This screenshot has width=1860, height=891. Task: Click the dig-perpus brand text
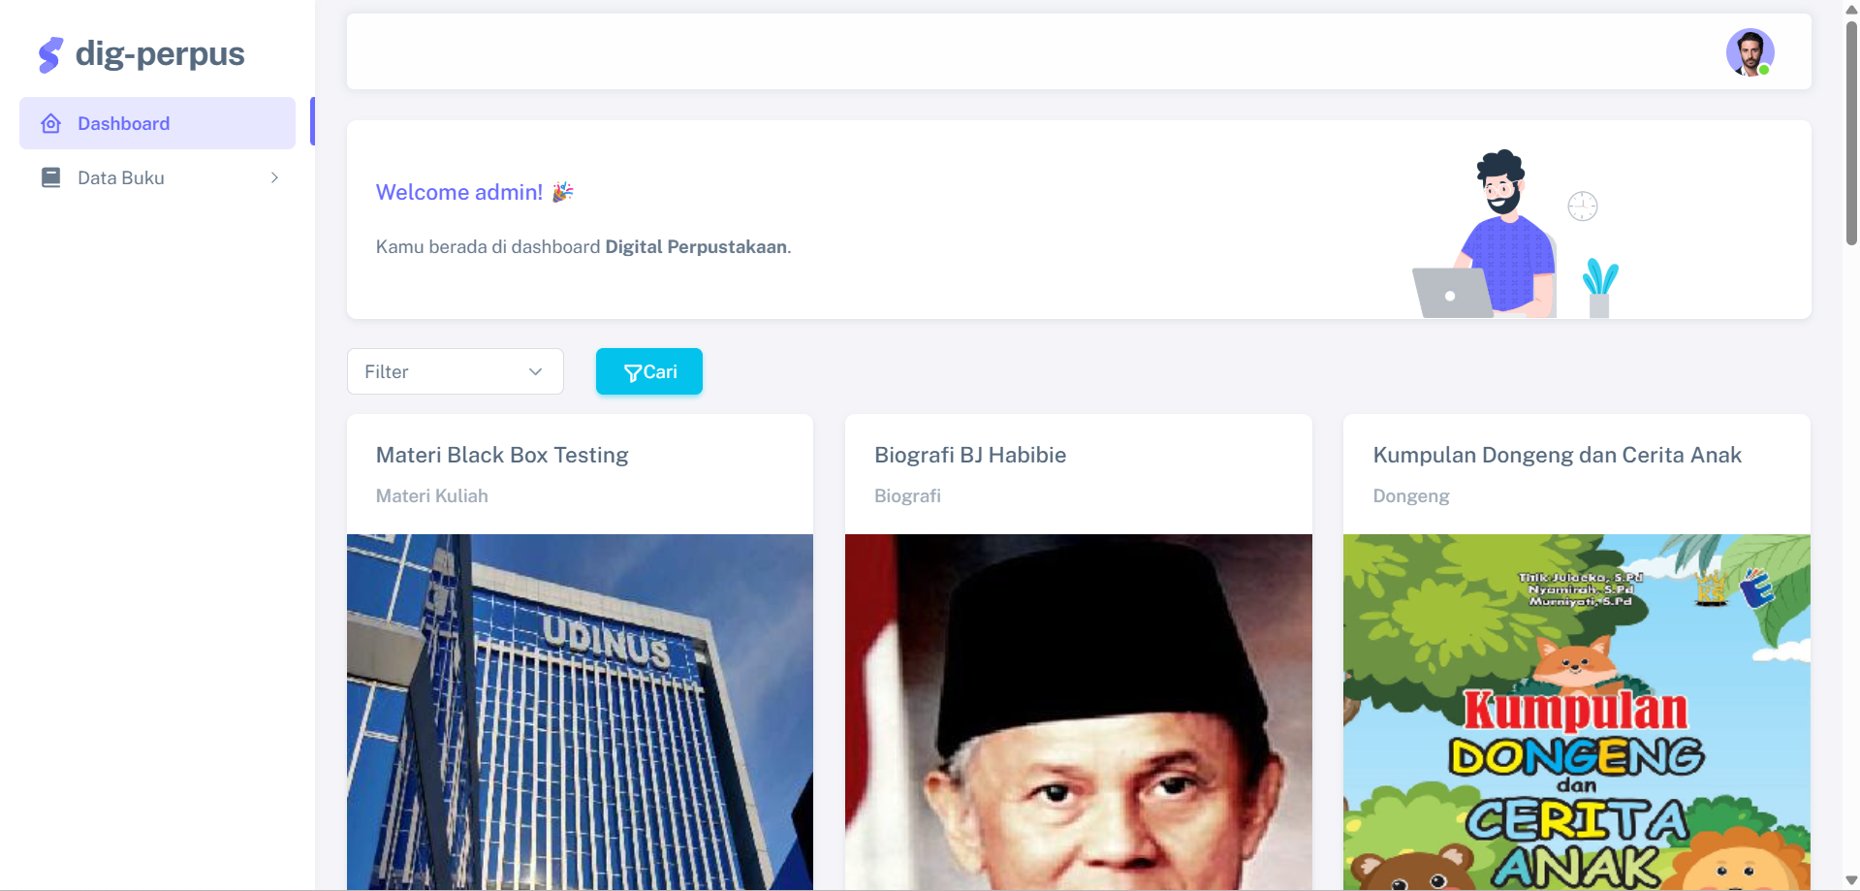(x=160, y=54)
